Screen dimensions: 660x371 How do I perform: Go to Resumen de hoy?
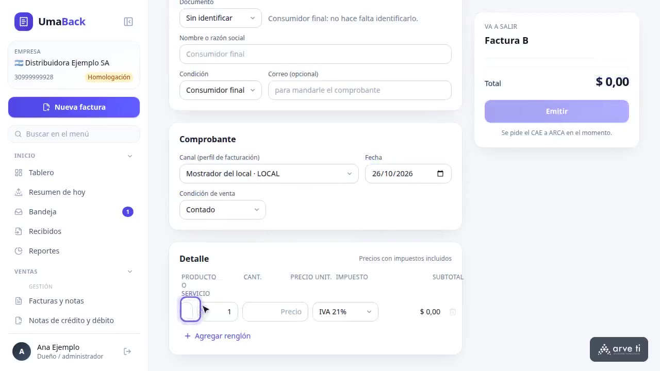tap(74, 192)
